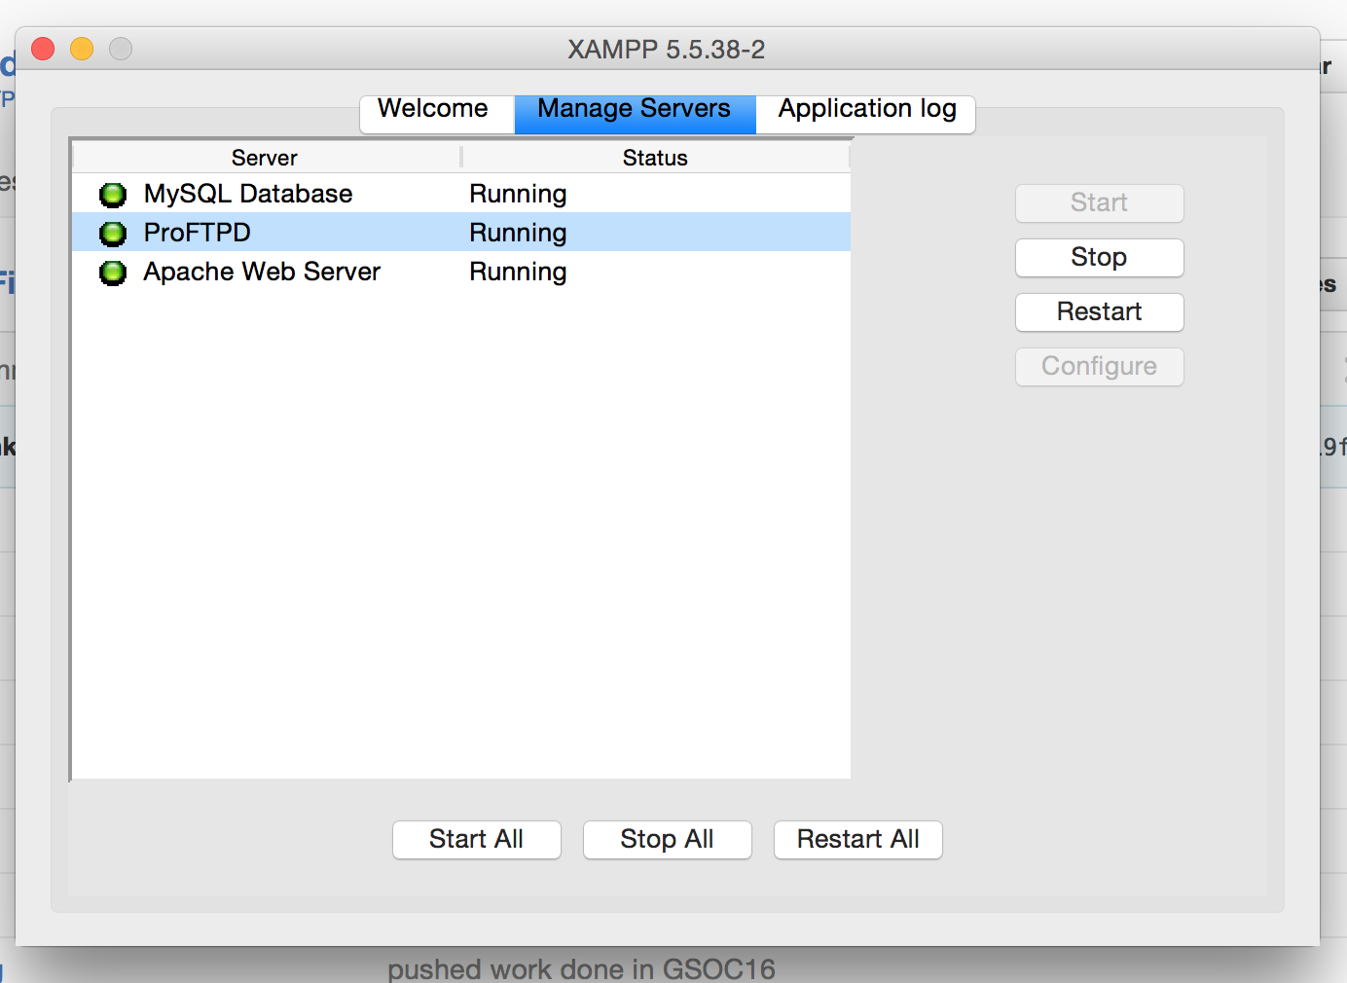
Task: Click Stop All button
Action: [668, 839]
